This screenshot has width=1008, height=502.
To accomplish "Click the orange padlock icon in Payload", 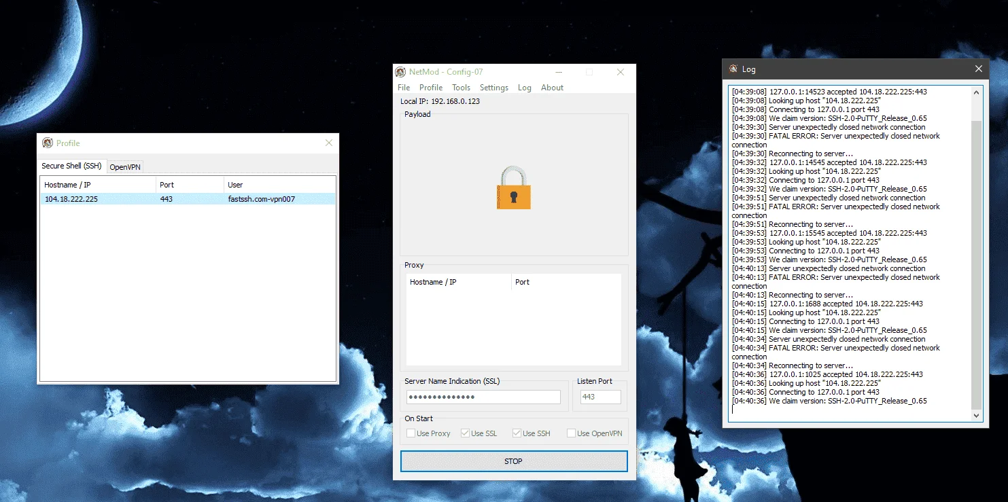I will (x=514, y=187).
